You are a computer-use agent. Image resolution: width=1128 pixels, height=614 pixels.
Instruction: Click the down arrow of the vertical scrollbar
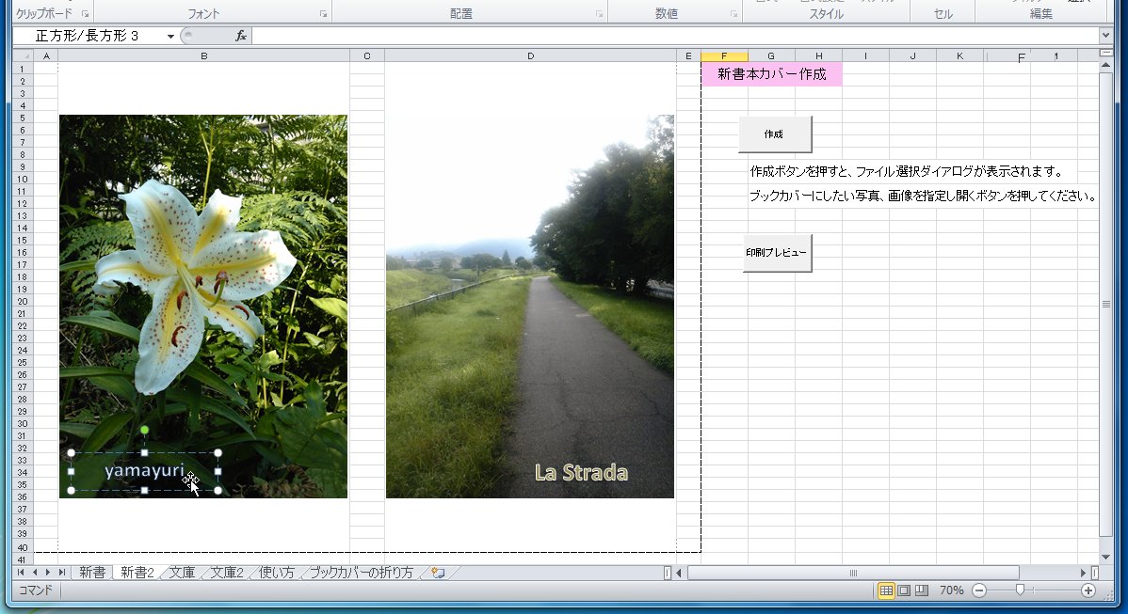point(1105,558)
